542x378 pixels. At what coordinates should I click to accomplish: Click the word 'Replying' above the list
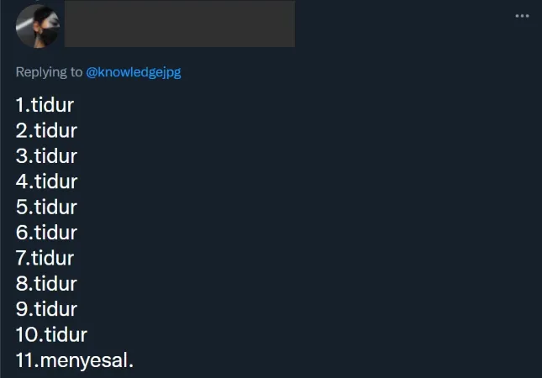coord(41,72)
